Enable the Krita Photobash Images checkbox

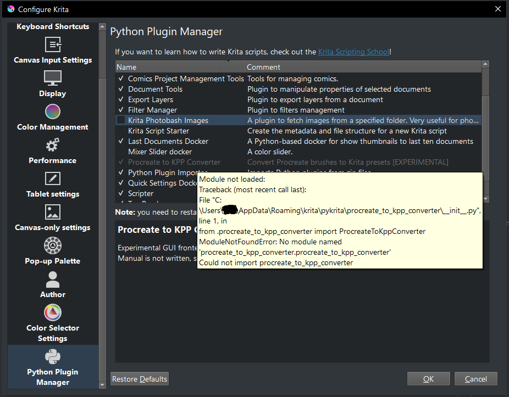121,120
